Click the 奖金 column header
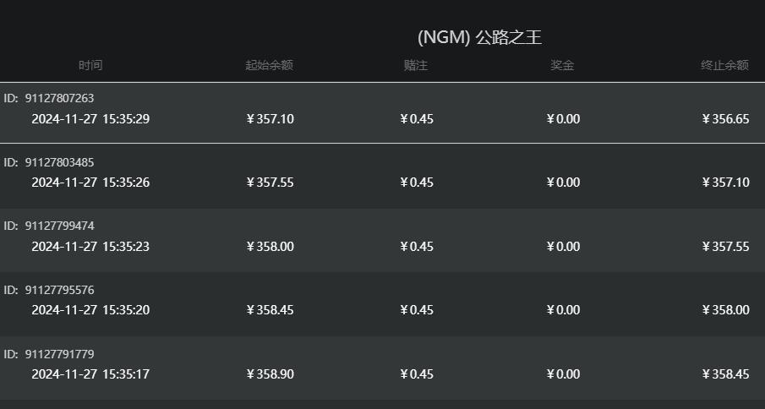 (562, 65)
